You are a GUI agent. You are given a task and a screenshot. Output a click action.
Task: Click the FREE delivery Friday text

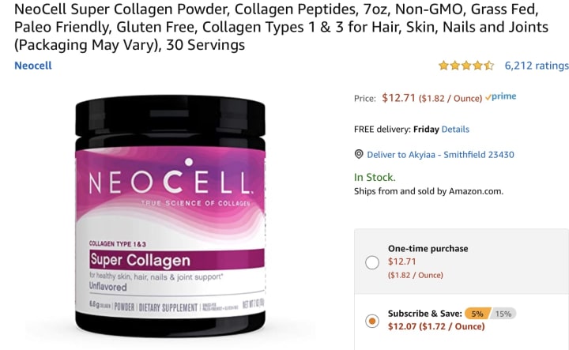point(397,130)
